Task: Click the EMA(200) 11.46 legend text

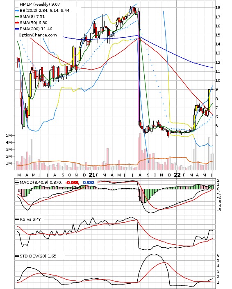Action: tap(36, 29)
